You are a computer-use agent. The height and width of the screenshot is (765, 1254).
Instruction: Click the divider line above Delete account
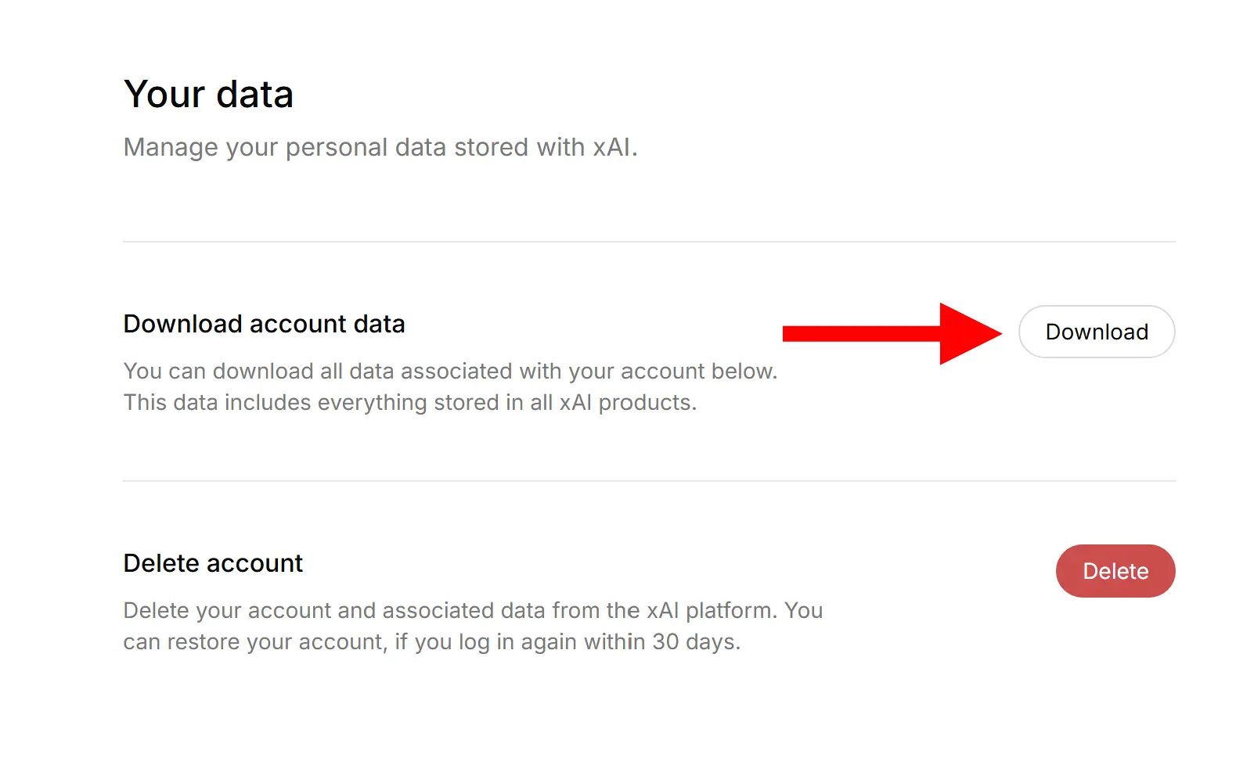pyautogui.click(x=649, y=481)
